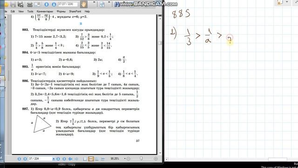Screen dimensions: 298x168
Task: Click the page layout icon next to the Hand tool
Action: point(102,4)
